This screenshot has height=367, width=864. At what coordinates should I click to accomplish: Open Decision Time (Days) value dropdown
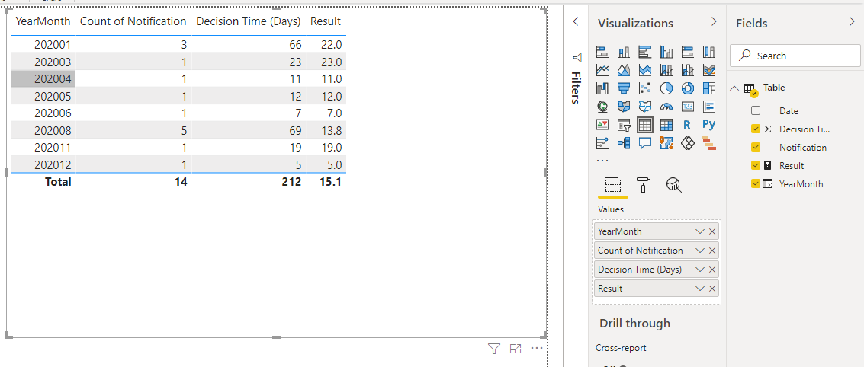pos(700,270)
